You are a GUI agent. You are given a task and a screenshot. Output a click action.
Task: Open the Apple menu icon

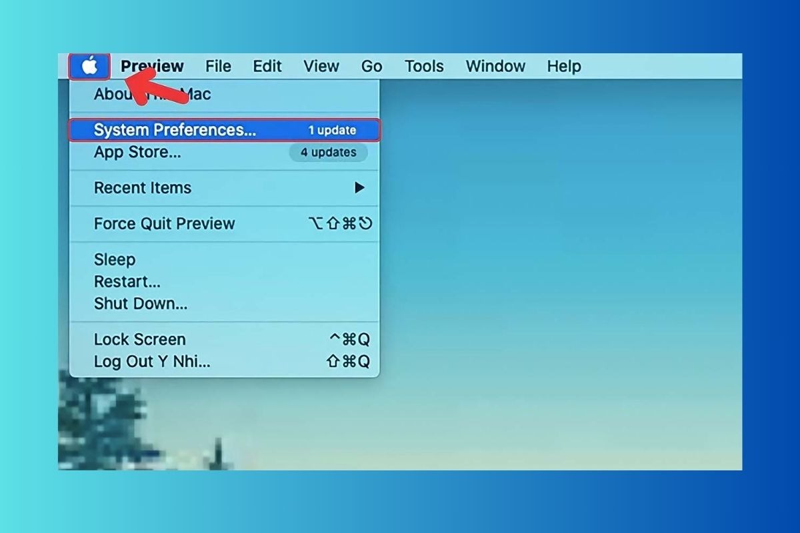(x=89, y=67)
